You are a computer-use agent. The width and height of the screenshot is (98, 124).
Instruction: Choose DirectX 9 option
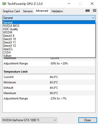[x=49, y=36]
